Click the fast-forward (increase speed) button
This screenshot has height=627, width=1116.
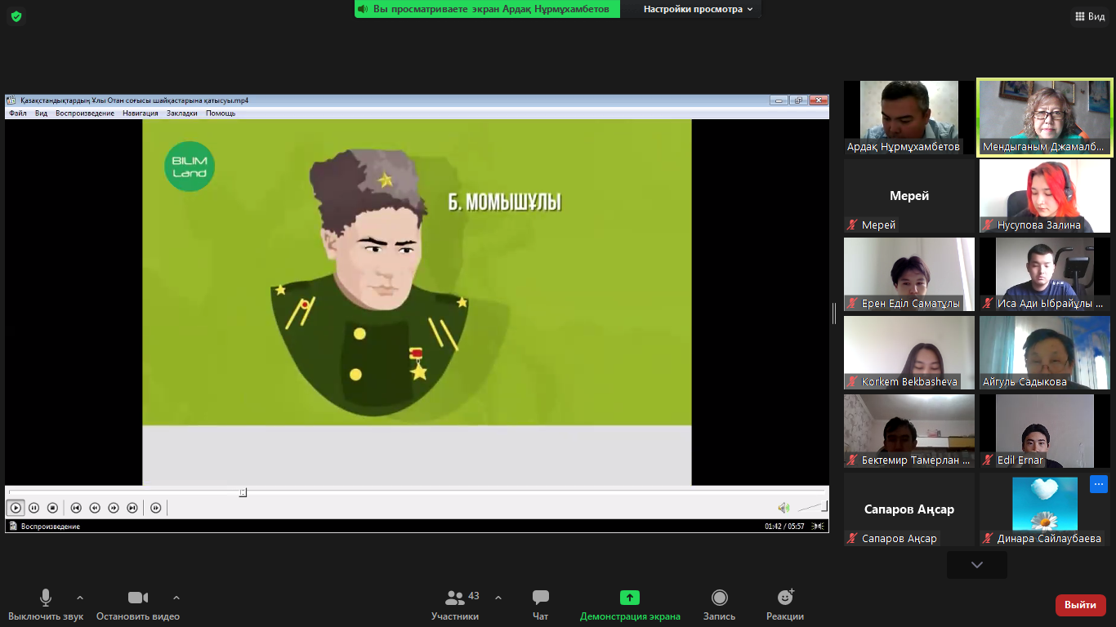point(114,508)
